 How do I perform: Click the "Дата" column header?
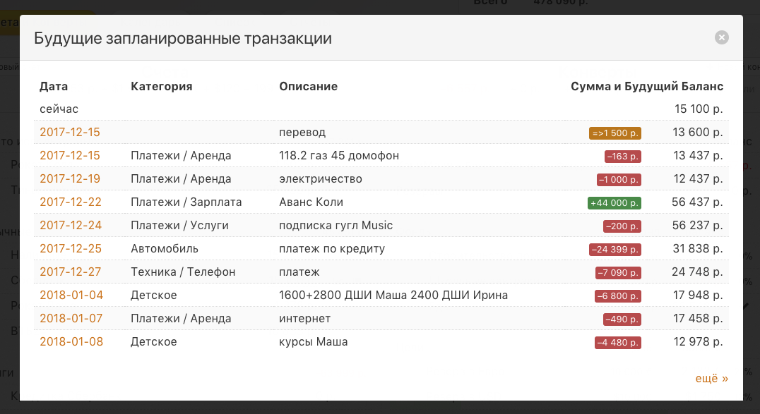point(54,86)
